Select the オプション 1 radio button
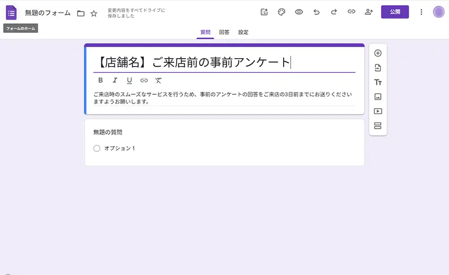The height and width of the screenshot is (275, 449). [97, 148]
